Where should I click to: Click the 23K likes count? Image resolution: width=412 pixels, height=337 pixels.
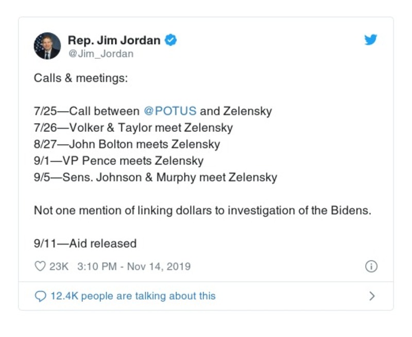(59, 266)
